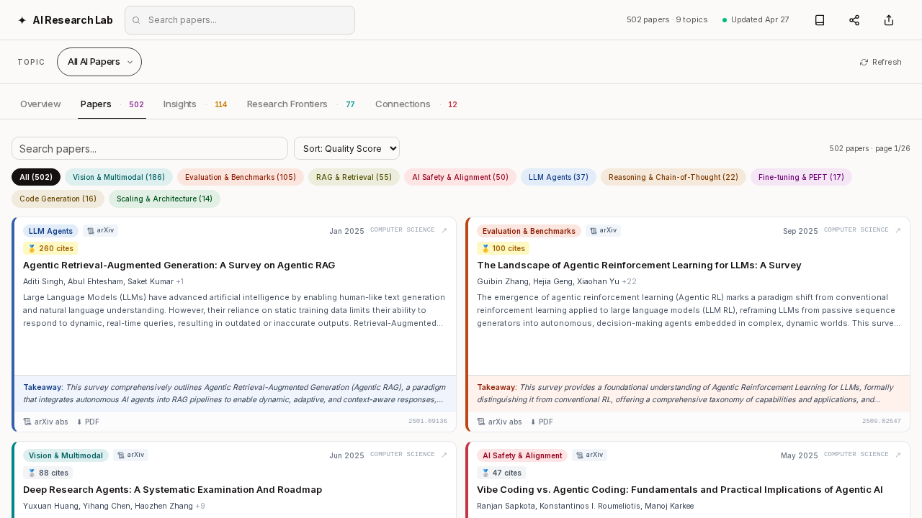The width and height of the screenshot is (922, 518).
Task: Open external link arrow on Agentic RAG card
Action: pos(444,231)
